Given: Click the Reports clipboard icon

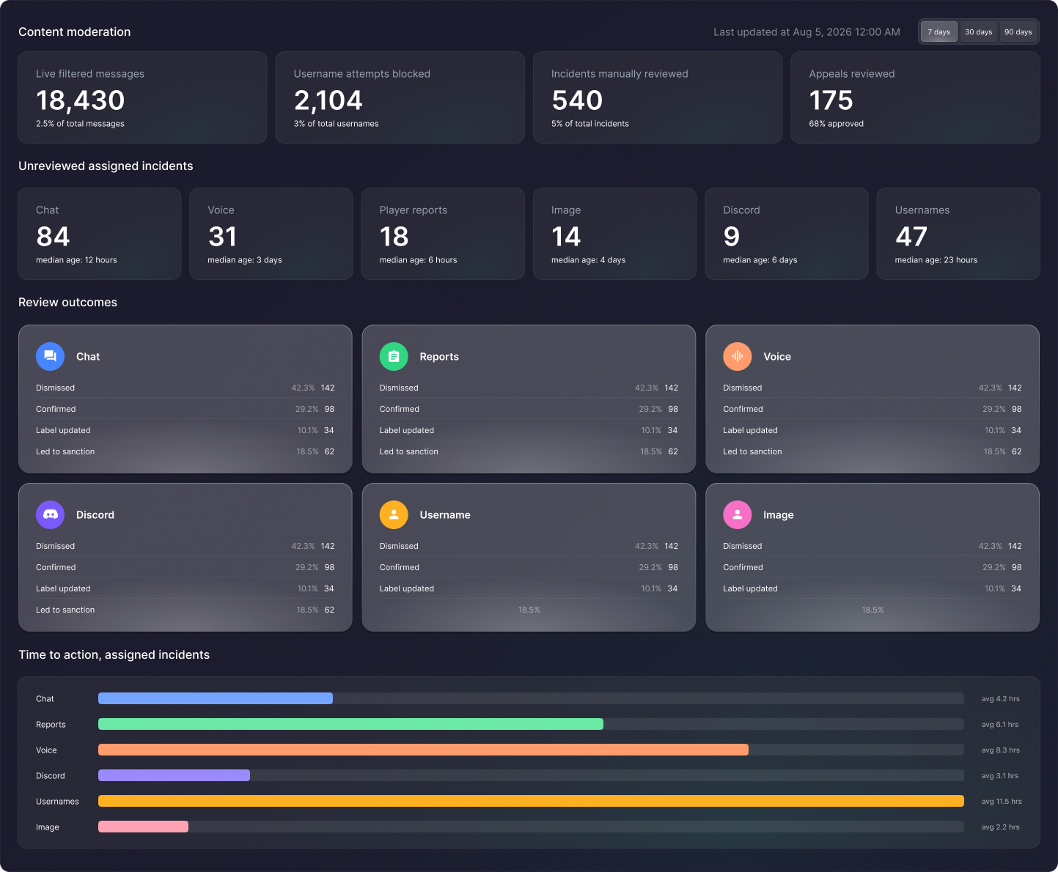Looking at the screenshot, I should coord(394,356).
